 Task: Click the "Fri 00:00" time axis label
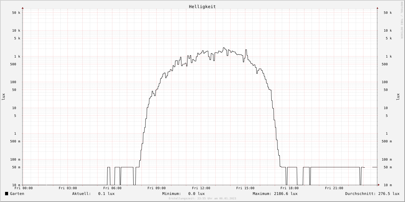click(24, 188)
